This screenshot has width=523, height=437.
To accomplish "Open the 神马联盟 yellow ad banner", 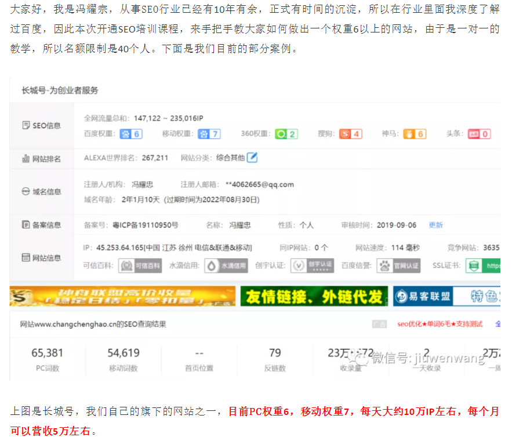I will click(122, 296).
